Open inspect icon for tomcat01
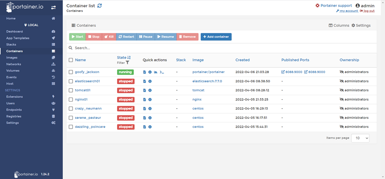The width and height of the screenshot is (385, 179). (x=150, y=90)
